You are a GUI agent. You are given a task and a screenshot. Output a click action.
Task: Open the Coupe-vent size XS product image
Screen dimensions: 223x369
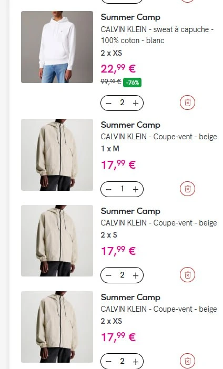(57, 327)
